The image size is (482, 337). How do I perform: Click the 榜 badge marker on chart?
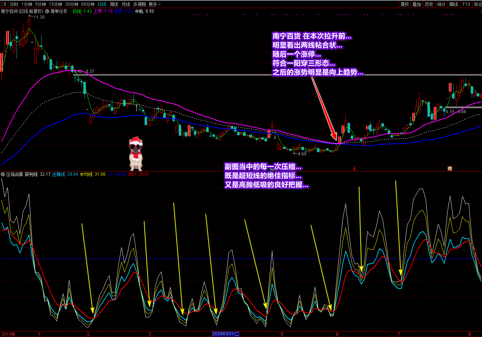point(450,169)
